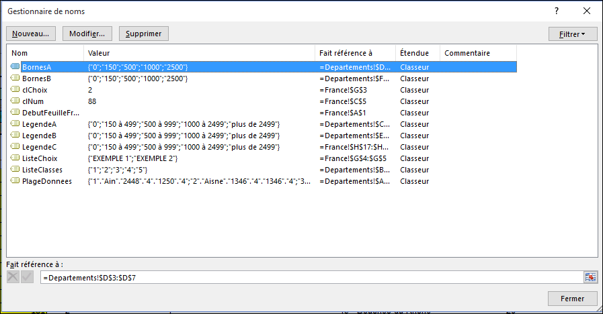
Task: Select the clChoix name
Action: (34, 90)
